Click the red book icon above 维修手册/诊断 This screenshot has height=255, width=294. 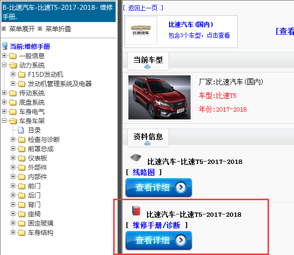(x=136, y=210)
